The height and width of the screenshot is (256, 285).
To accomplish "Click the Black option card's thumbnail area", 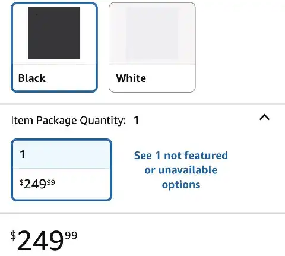I will coord(54,34).
